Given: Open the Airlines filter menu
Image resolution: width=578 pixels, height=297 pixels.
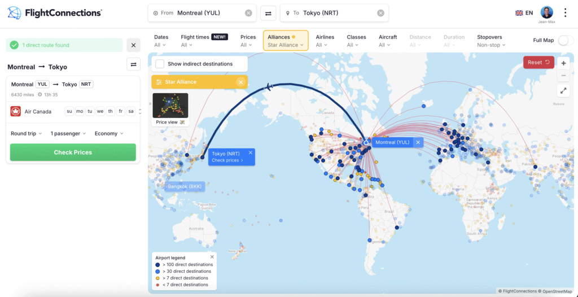Looking at the screenshot, I should tap(325, 41).
